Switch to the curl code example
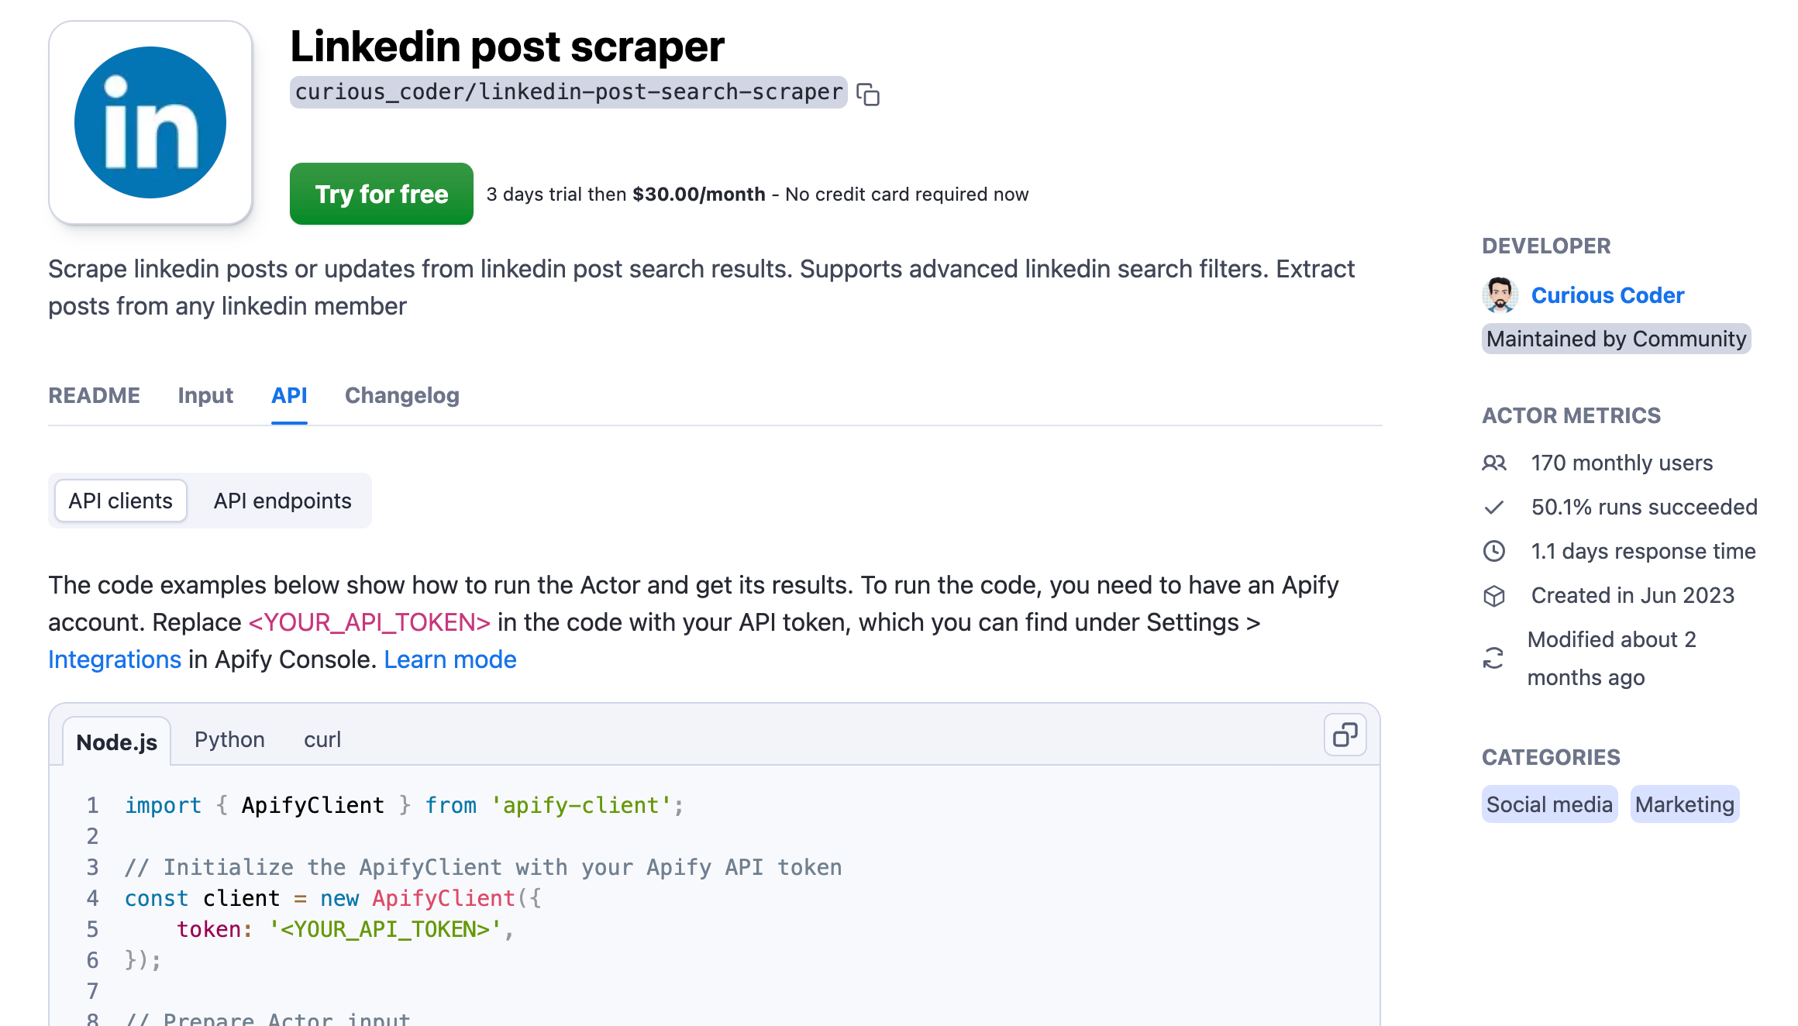The image size is (1798, 1026). pos(322,739)
